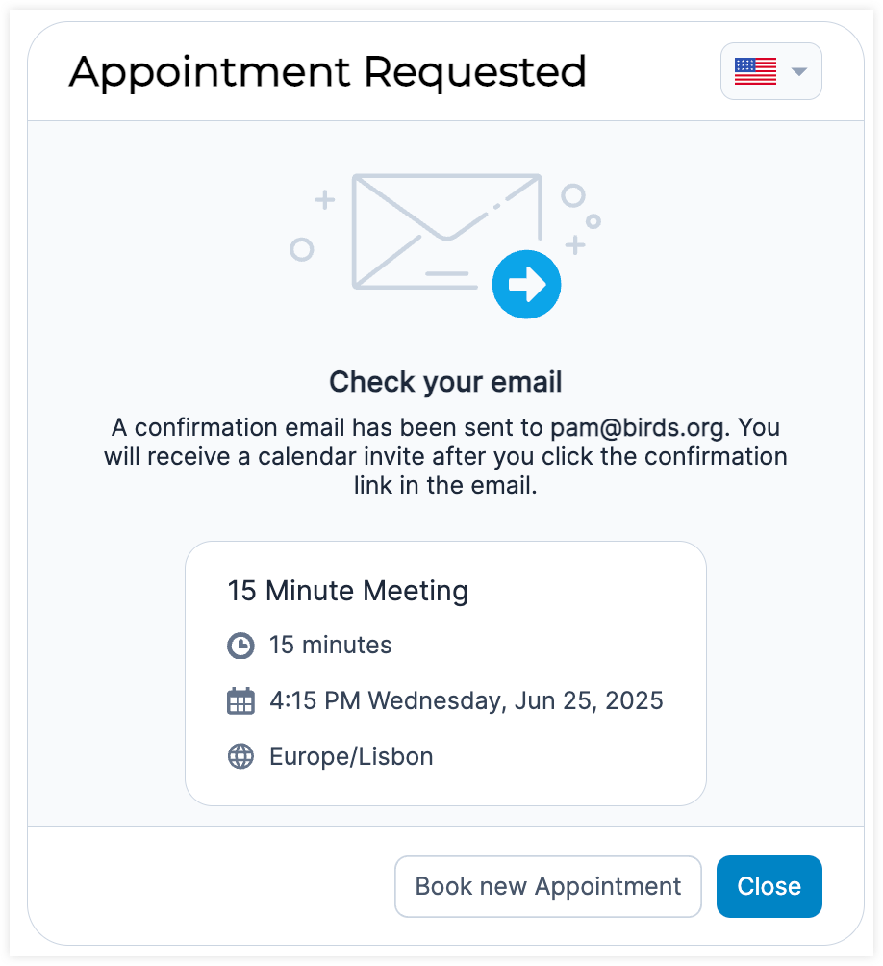
Task: Select the clock icon beside 15 minutes
Action: tap(240, 646)
